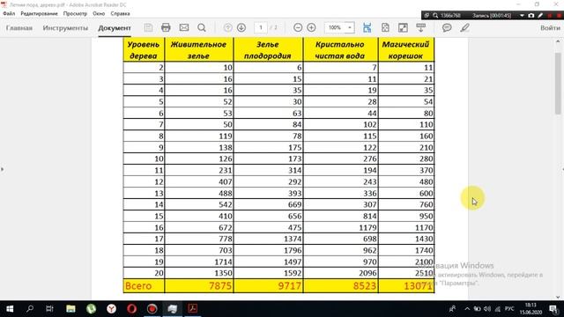Go to next page arrow
The height and width of the screenshot is (317, 564).
(241, 27)
